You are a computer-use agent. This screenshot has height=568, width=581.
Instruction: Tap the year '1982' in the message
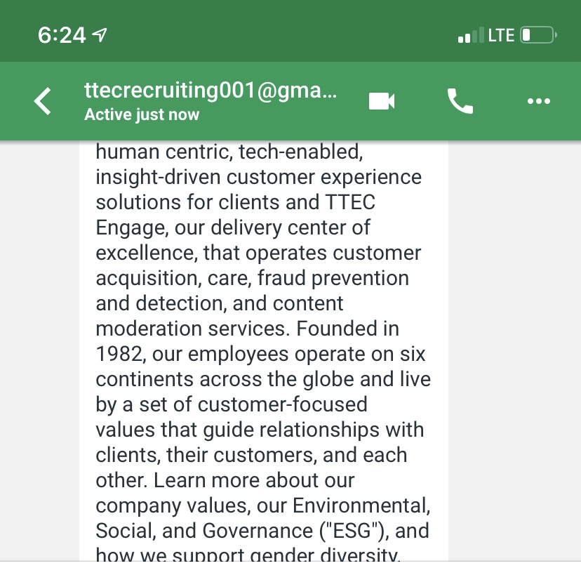[119, 354]
